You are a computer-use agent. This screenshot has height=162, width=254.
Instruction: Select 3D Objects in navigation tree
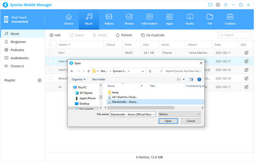coord(83,93)
